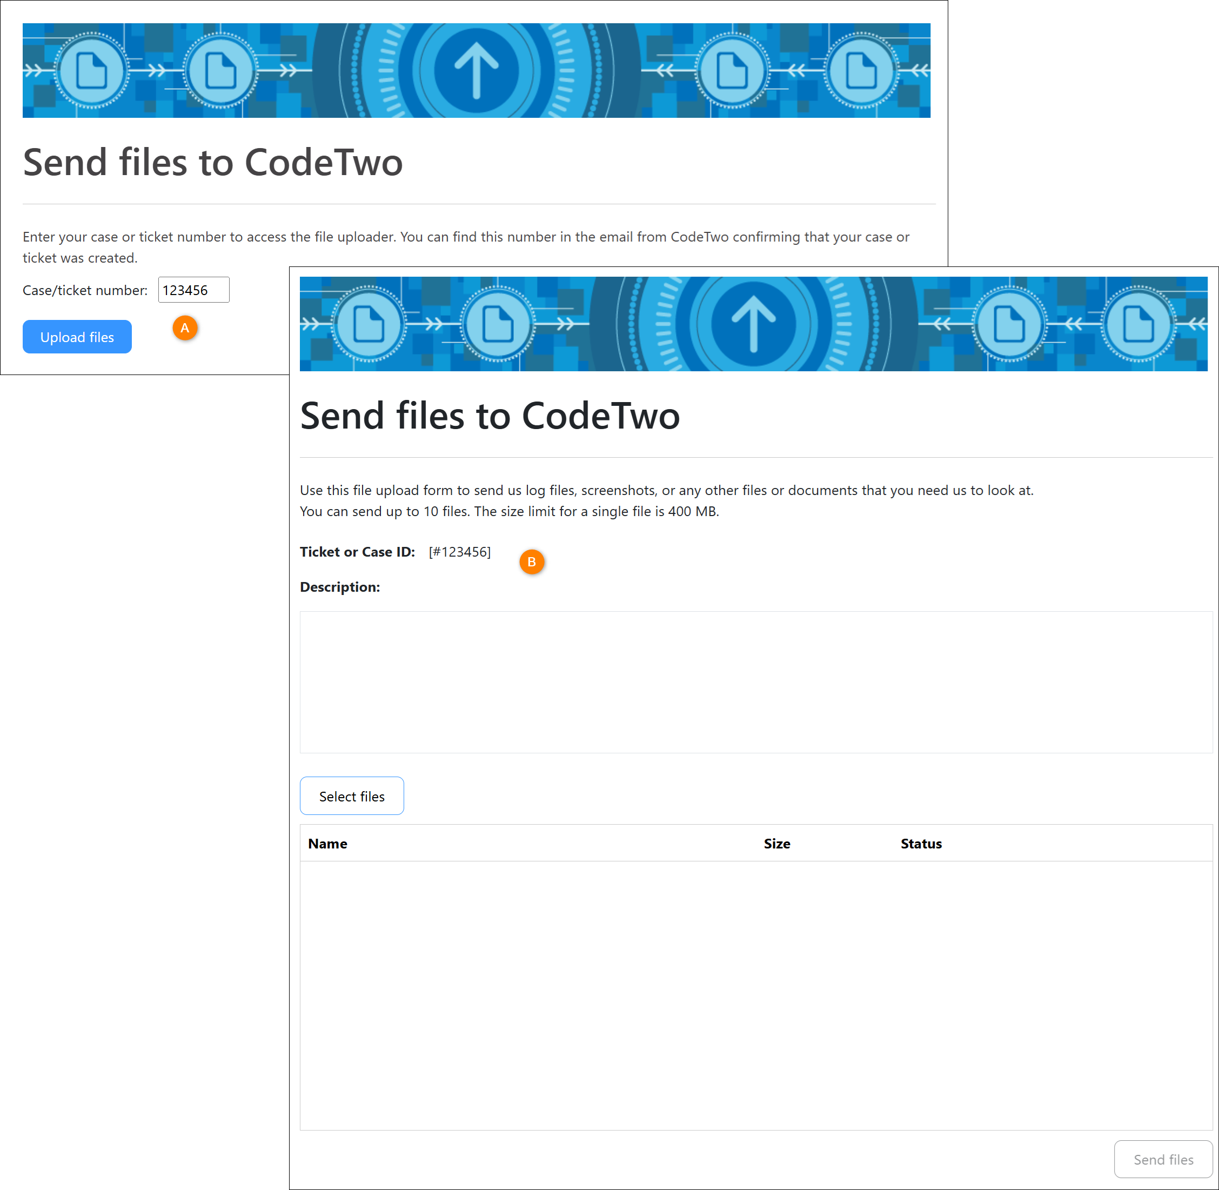Focus the Case/ticket number input field
Viewport: 1219px width, 1190px height.
193,290
